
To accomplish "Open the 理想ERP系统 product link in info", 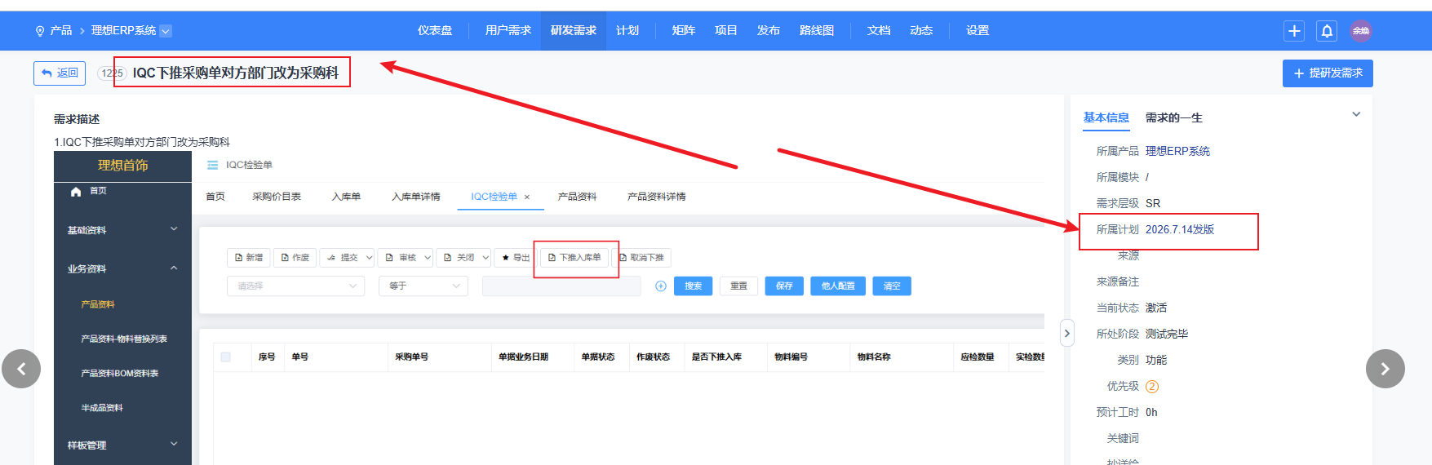I will pos(1177,152).
